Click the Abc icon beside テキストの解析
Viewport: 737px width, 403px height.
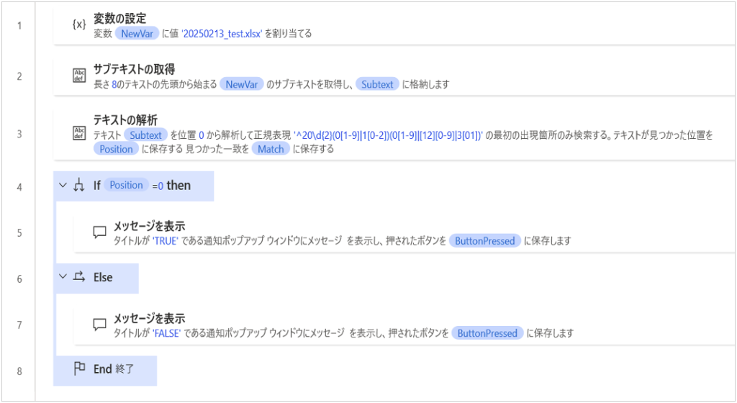79,133
